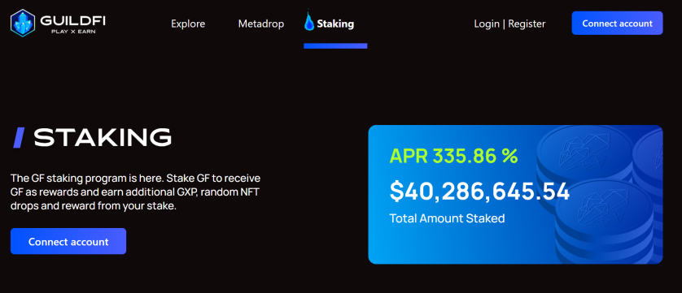Click the APR 335.86 % figure
682x293 pixels.
453,157
